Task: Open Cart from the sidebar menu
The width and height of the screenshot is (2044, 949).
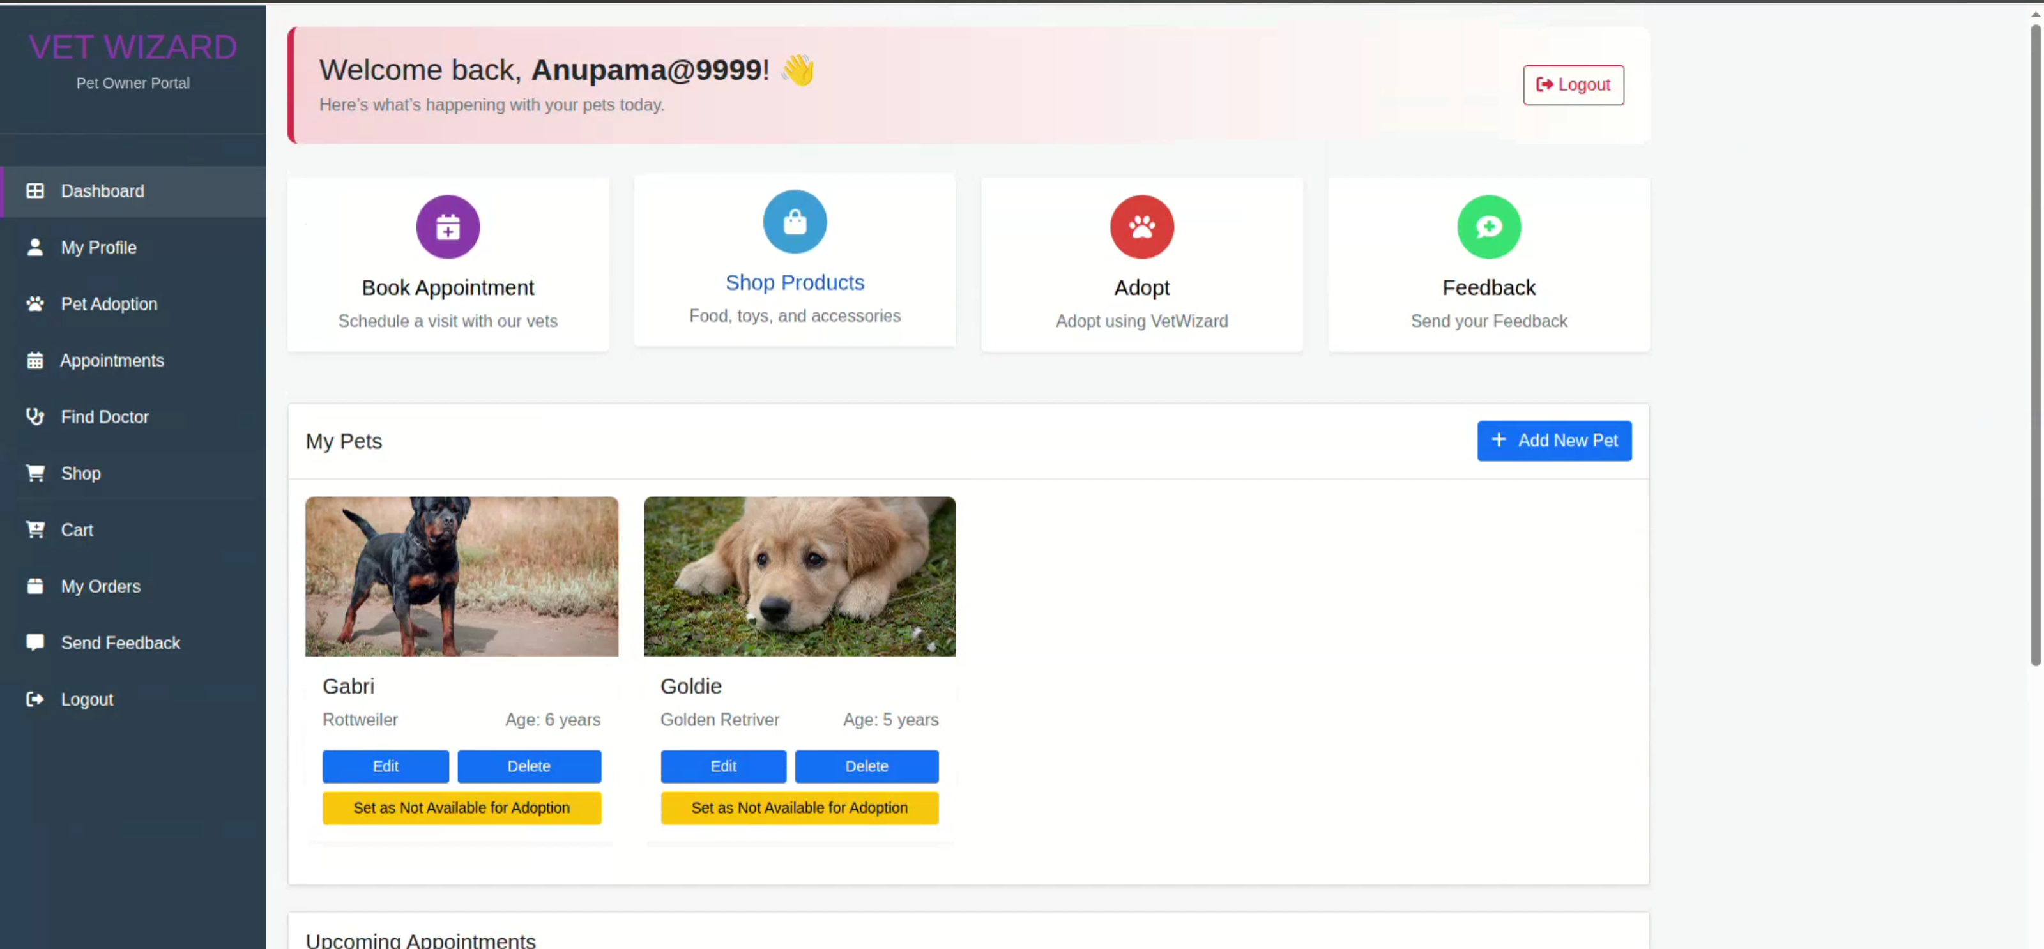Action: [133, 529]
